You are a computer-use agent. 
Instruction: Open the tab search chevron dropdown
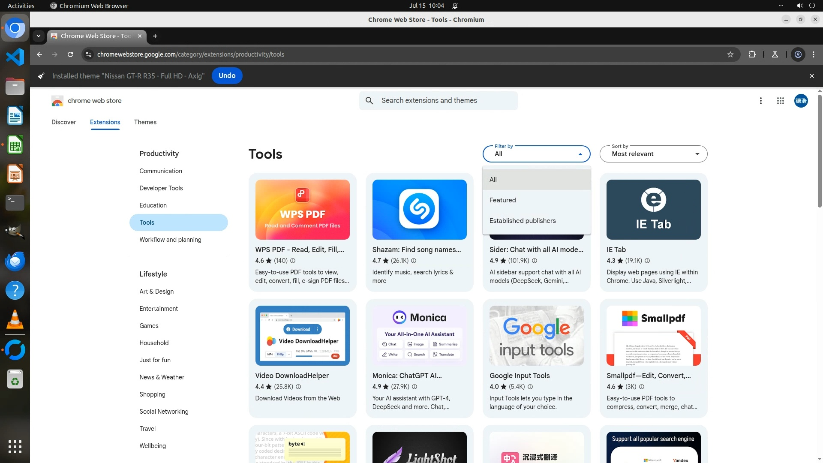39,36
